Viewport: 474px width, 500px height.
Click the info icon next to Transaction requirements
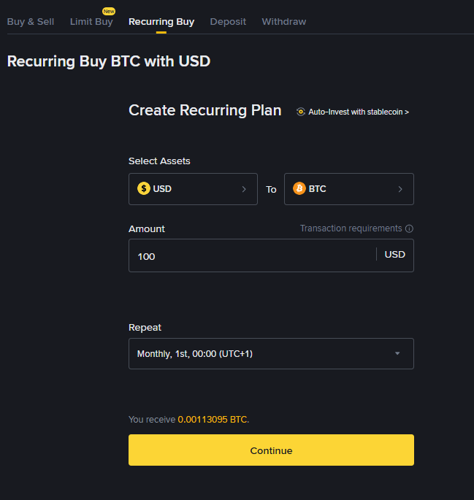tap(409, 228)
